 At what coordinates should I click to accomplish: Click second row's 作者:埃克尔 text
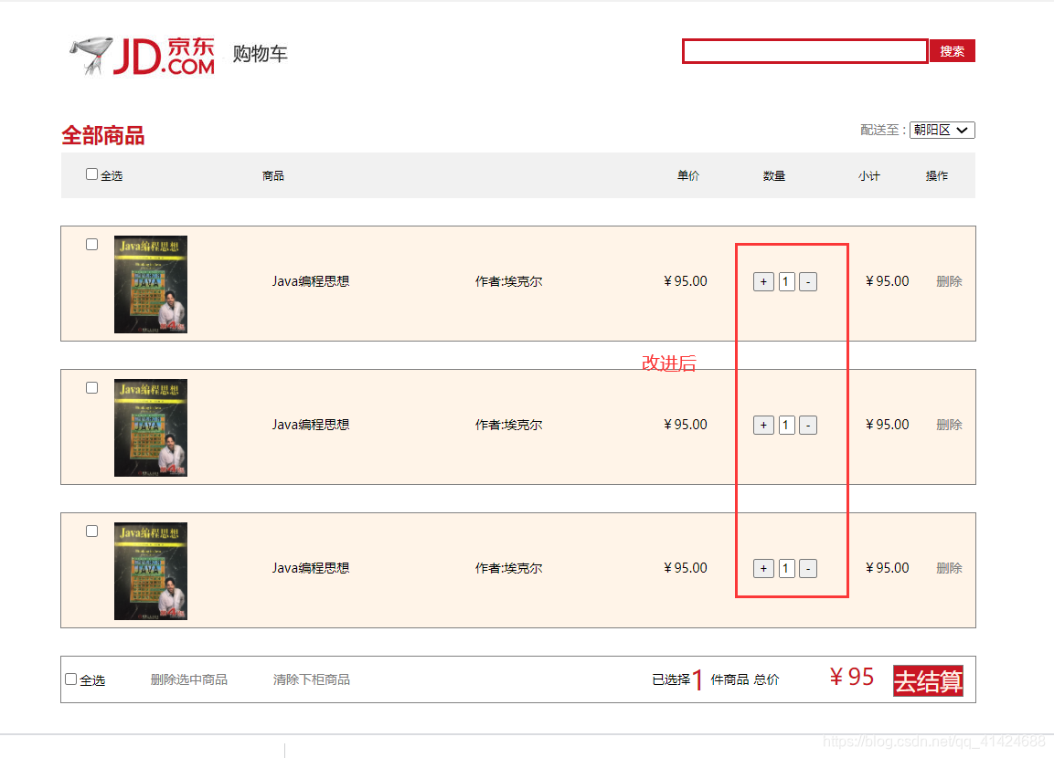point(509,425)
